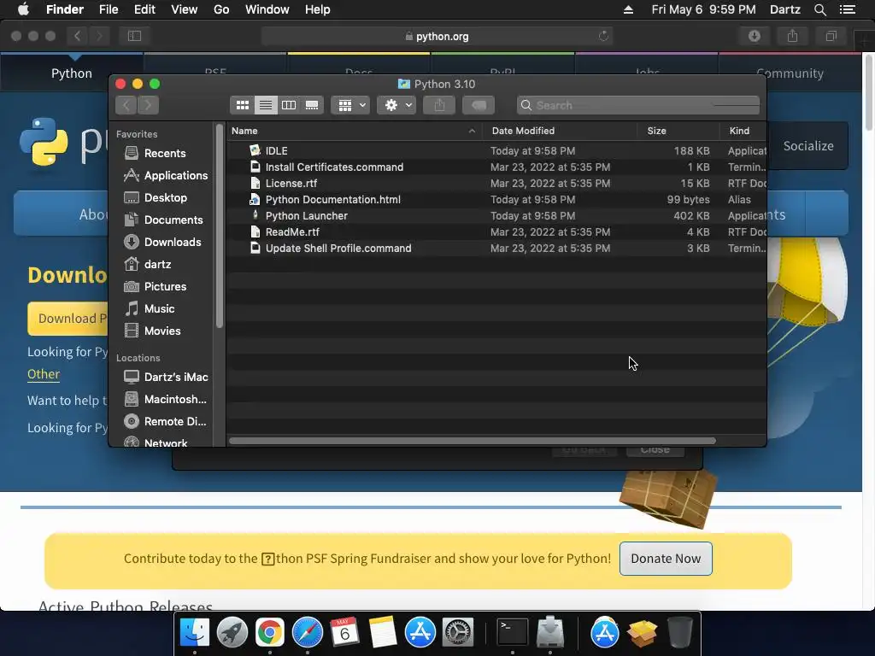This screenshot has height=656, width=875.
Task: Select Install Certificates.command file
Action: [496, 167]
